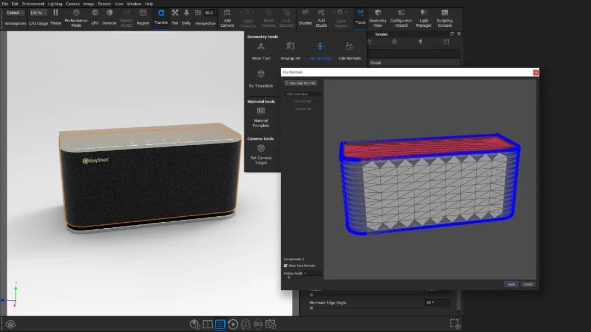Open the Workspaces Default dropdown
591x332 pixels.
(15, 13)
